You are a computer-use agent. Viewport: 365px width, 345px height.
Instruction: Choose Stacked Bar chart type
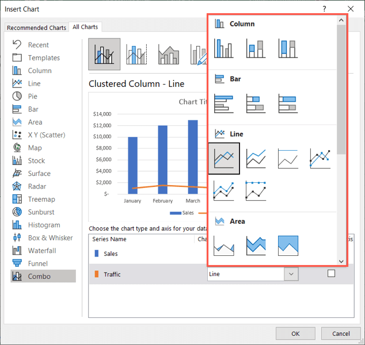click(256, 103)
